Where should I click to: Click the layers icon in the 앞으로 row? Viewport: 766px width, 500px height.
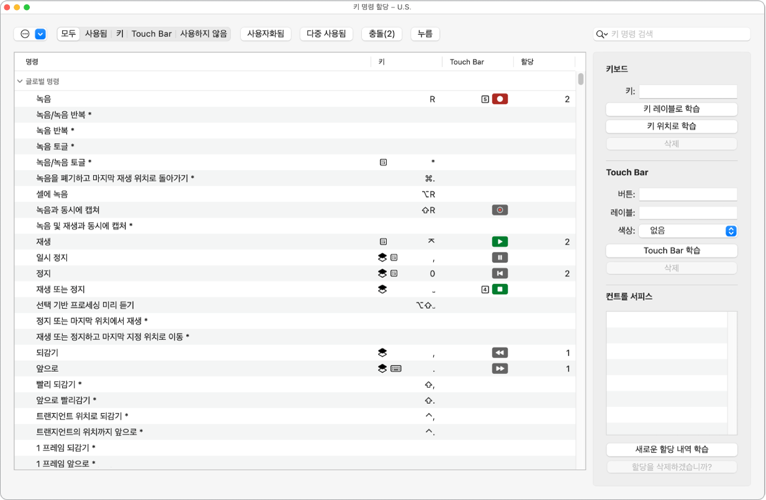382,368
